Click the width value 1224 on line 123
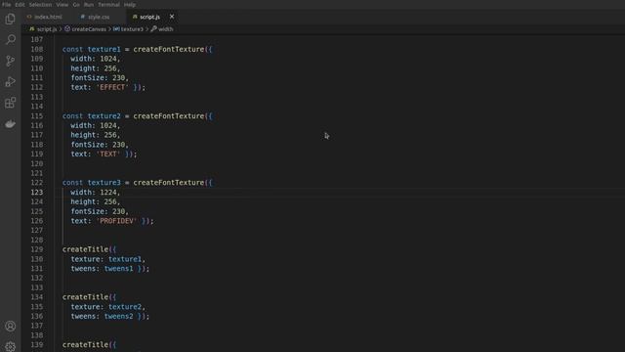Screen dimensions: 625x352 108,193
